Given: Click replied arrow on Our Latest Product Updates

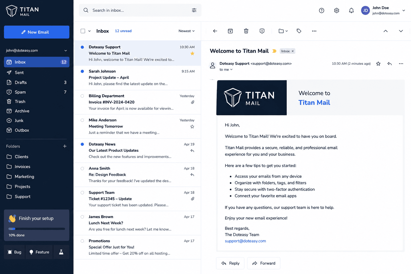Looking at the screenshot, I should (x=192, y=151).
